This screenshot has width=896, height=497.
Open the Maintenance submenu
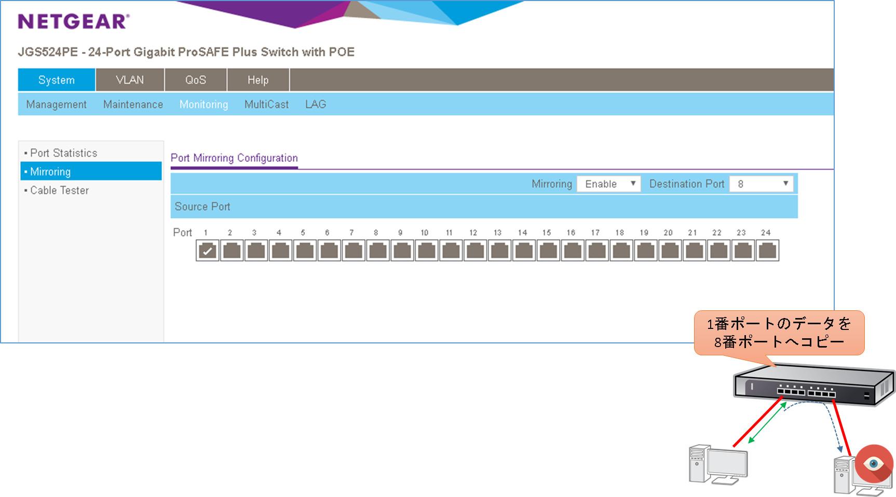coord(133,104)
